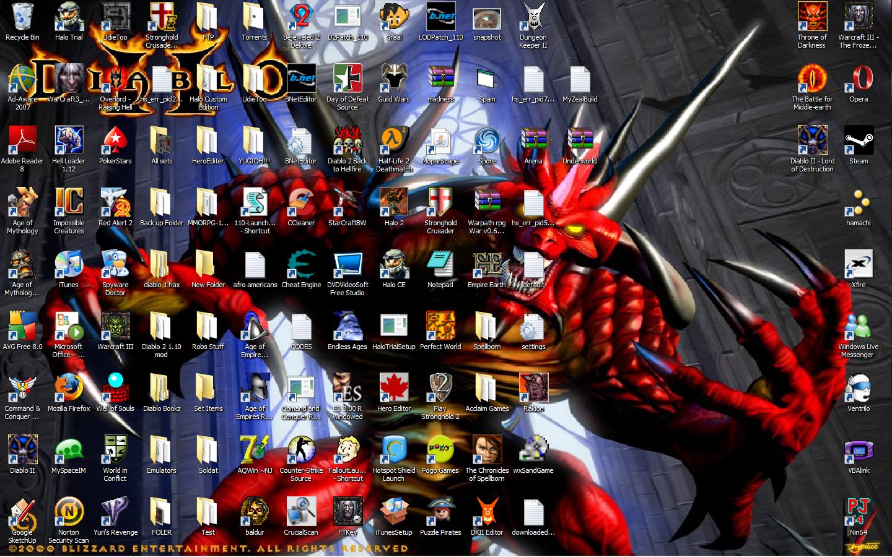Open the Hero Editor icon
Screen dimensions: 892x557
click(394, 388)
